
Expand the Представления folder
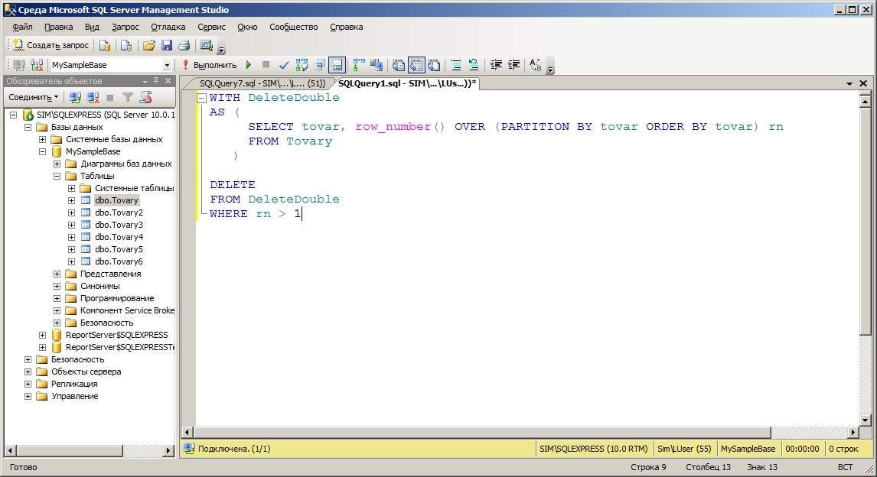click(57, 274)
